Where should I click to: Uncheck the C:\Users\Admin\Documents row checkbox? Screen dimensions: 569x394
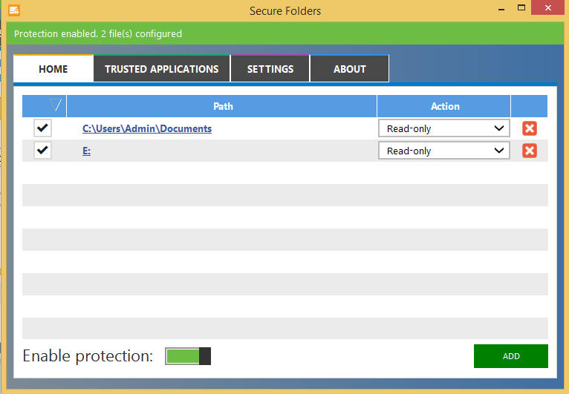[x=42, y=128]
